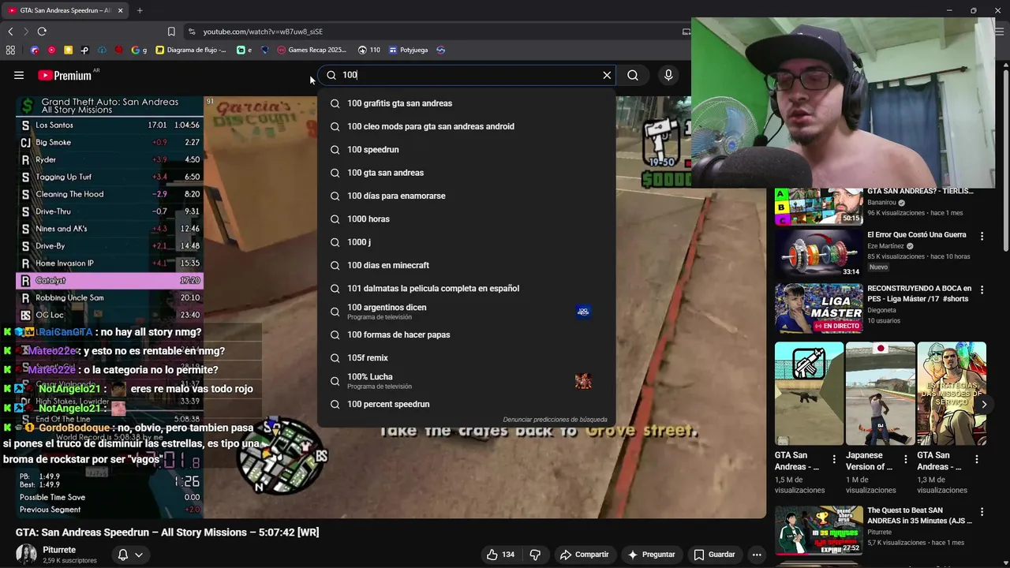This screenshot has width=1010, height=568.
Task: Open options for 'RECONSTRUYENDO A BOCA' video
Action: point(982,290)
